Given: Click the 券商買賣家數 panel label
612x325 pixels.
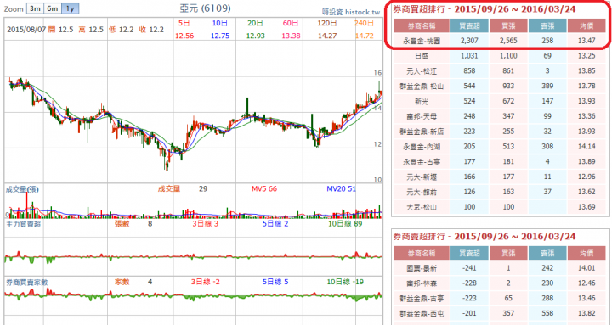Looking at the screenshot, I should [x=26, y=282].
